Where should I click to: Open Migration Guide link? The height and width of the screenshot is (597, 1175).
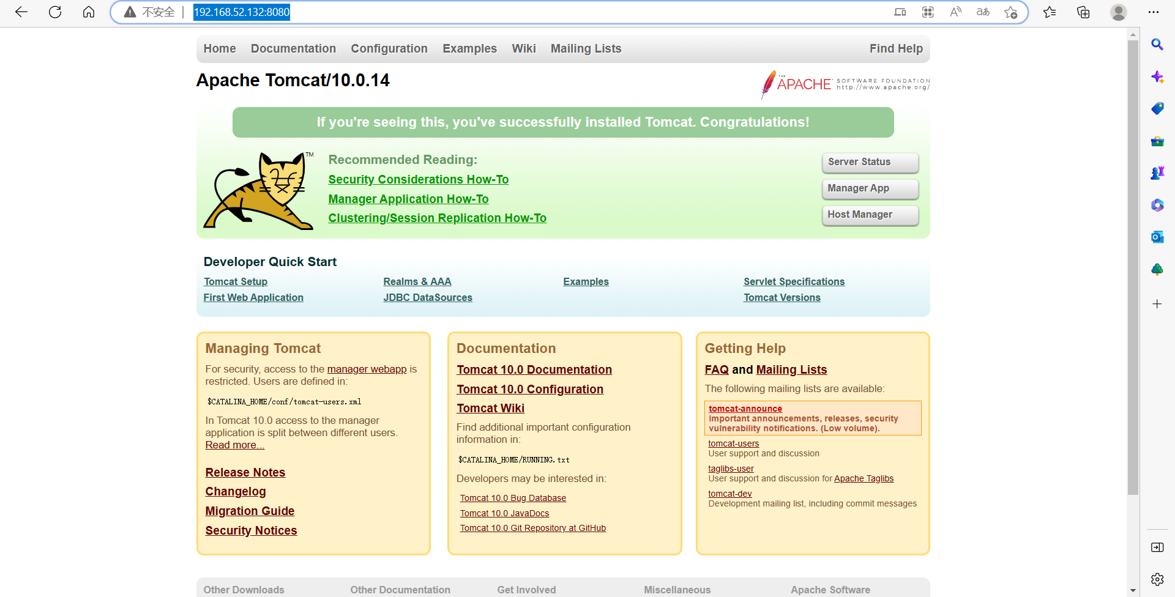pos(250,511)
